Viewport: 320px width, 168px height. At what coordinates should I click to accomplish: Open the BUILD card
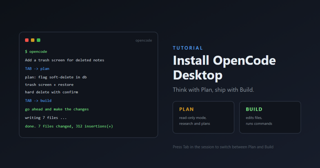pos(270,117)
